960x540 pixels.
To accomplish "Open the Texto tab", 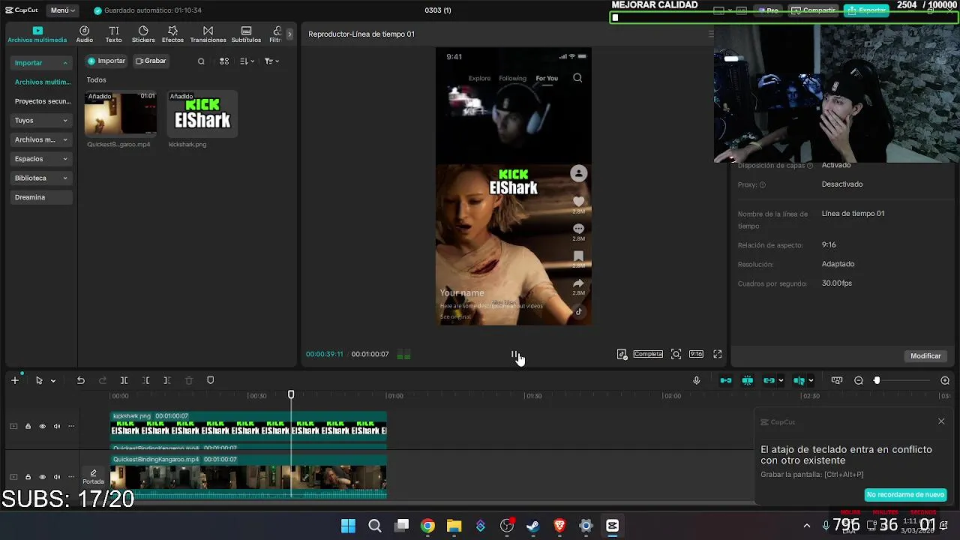I will 113,34.
